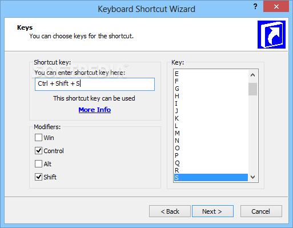
Task: Click the blue shortcut wizard icon
Action: 271,34
